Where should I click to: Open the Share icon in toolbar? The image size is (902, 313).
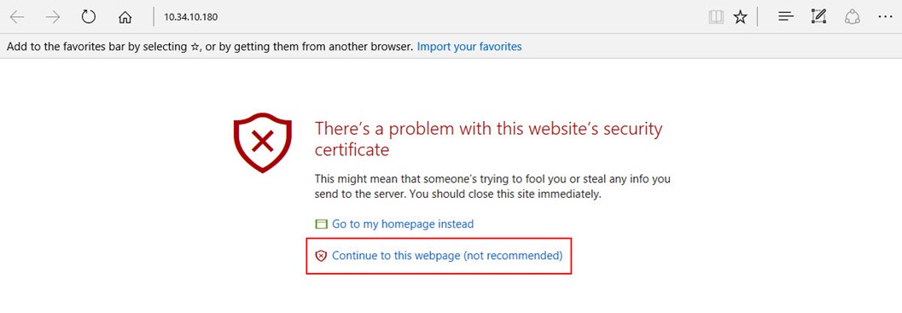852,17
